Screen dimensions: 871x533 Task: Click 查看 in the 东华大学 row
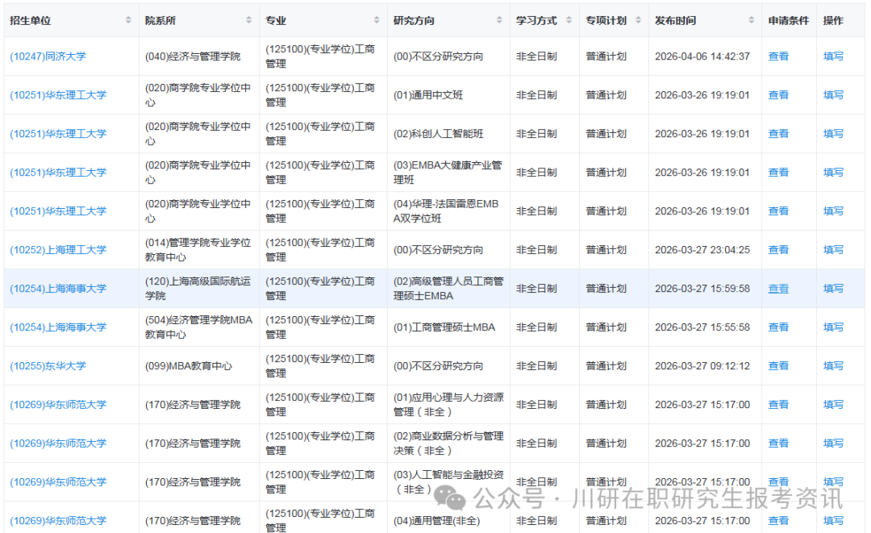click(778, 365)
